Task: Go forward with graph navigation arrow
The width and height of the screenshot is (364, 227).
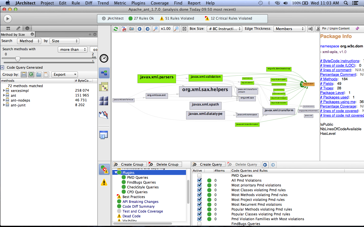Action: tap(147, 29)
